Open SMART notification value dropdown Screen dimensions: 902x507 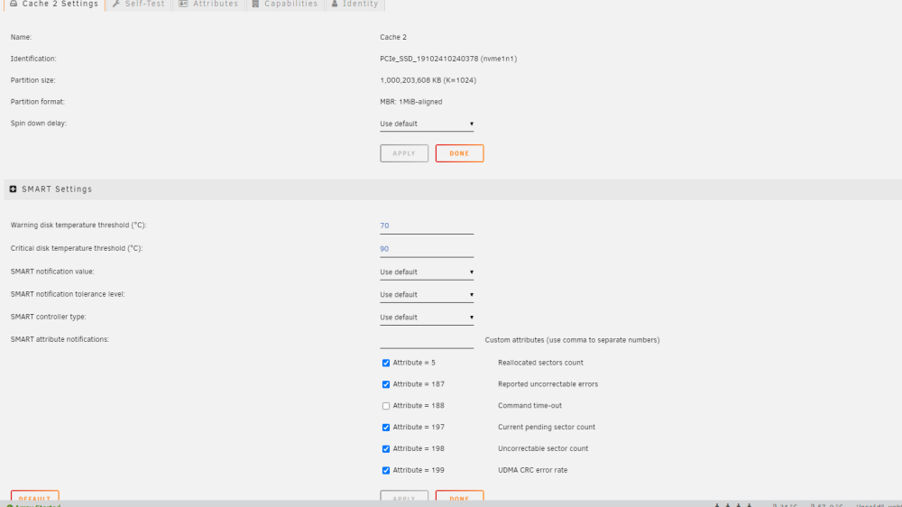[427, 272]
